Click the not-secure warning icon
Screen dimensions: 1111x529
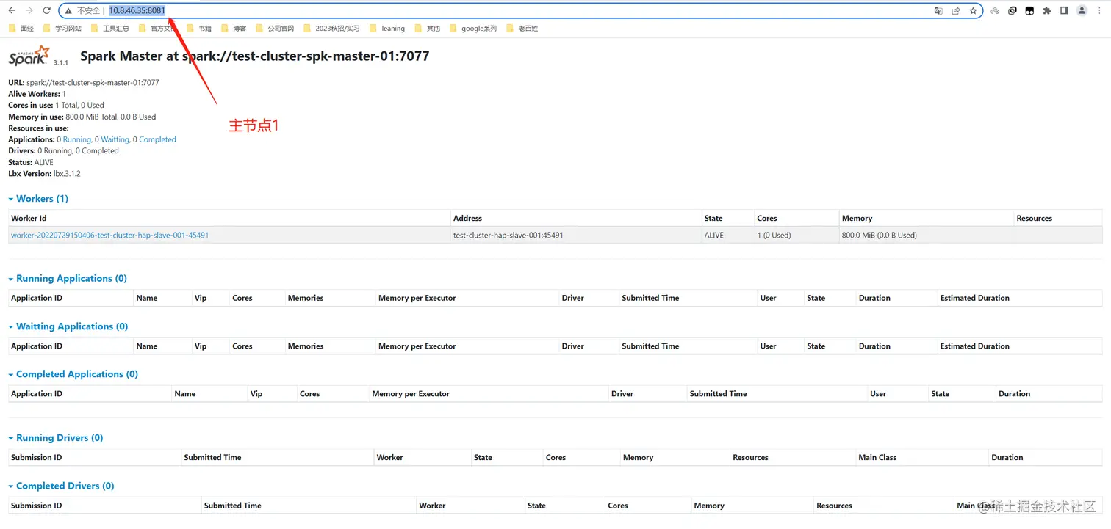tap(68, 11)
